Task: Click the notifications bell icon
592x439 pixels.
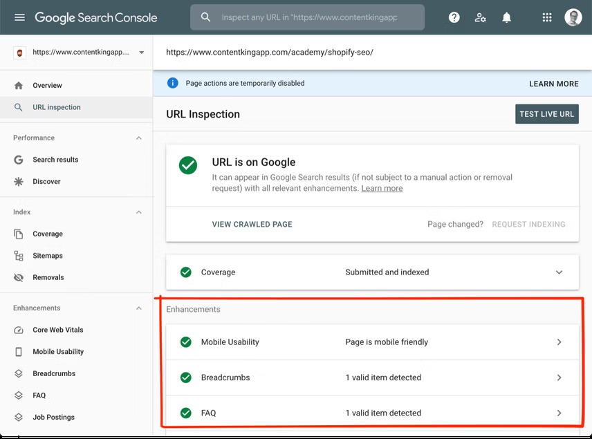Action: point(506,17)
